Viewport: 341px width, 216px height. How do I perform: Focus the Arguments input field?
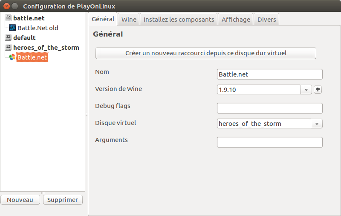[x=270, y=142]
